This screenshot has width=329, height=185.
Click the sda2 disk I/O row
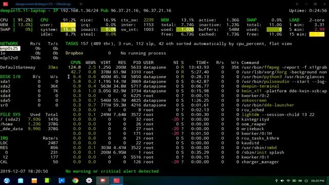tap(29, 86)
